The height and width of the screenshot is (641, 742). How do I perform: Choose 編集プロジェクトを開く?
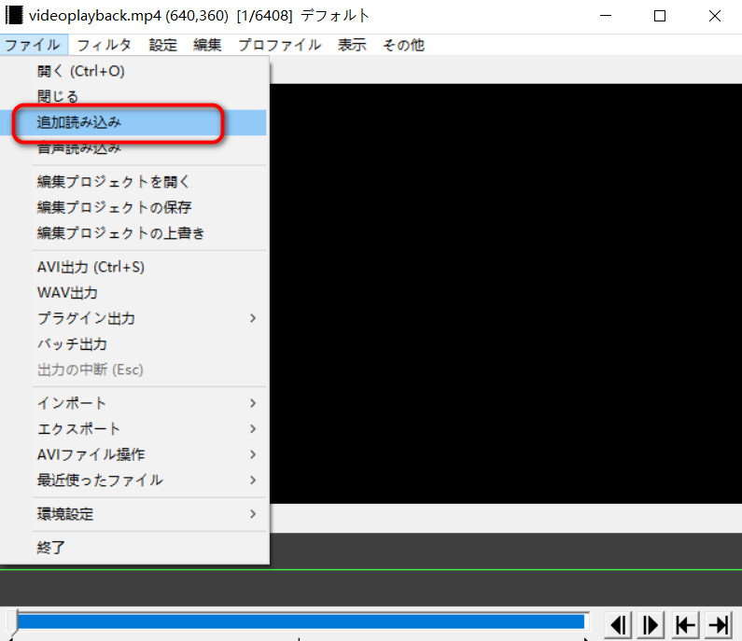point(134,182)
